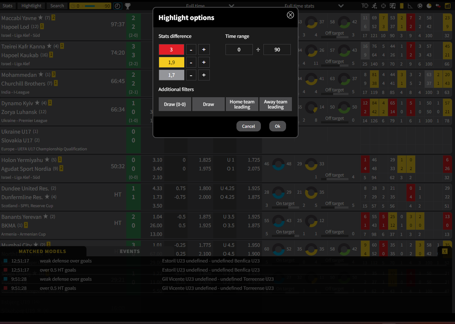Select the red 3 color swatch
The width and height of the screenshot is (455, 324).
171,50
